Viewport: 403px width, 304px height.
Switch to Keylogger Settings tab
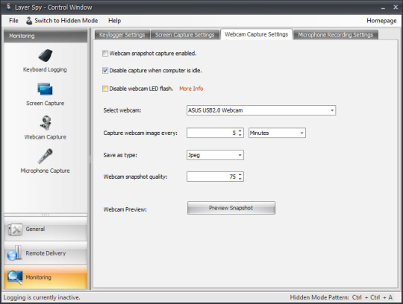pos(122,35)
